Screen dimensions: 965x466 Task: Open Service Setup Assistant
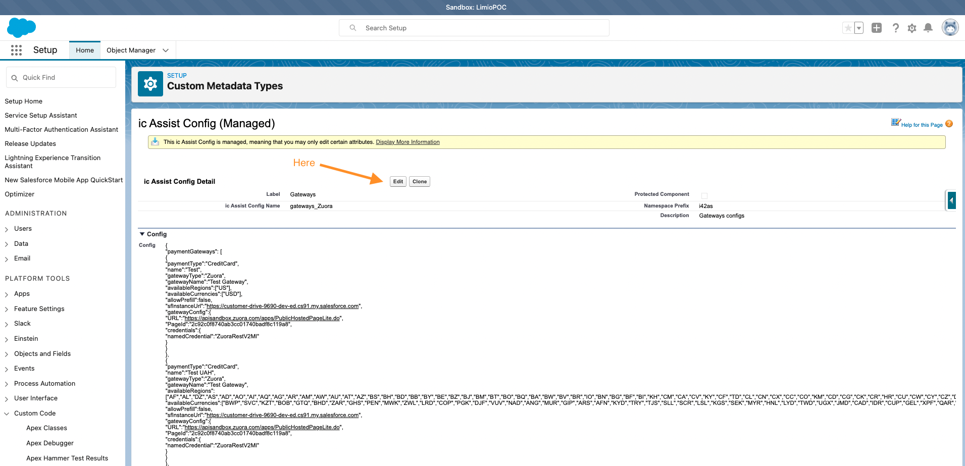click(x=41, y=115)
